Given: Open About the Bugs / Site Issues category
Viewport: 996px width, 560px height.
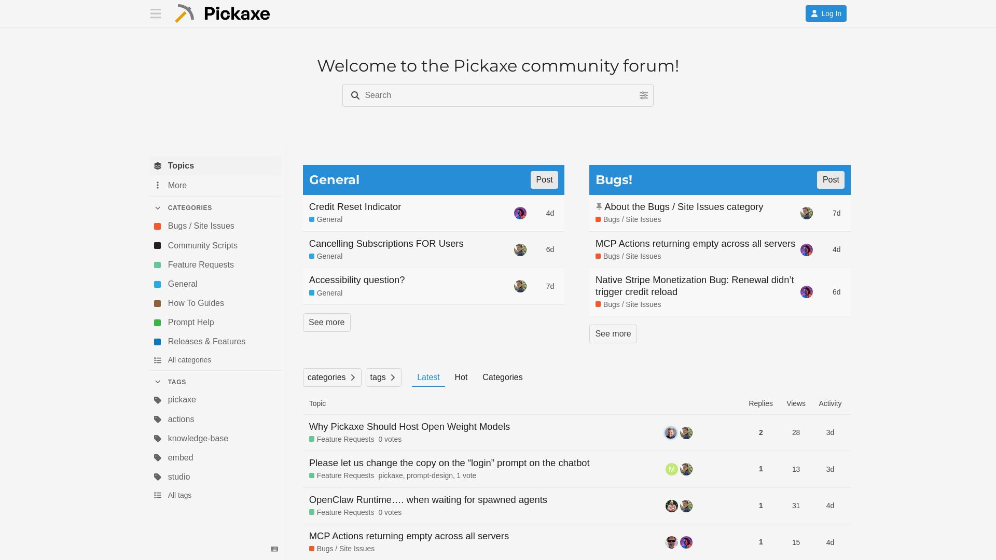Looking at the screenshot, I should coord(684,207).
